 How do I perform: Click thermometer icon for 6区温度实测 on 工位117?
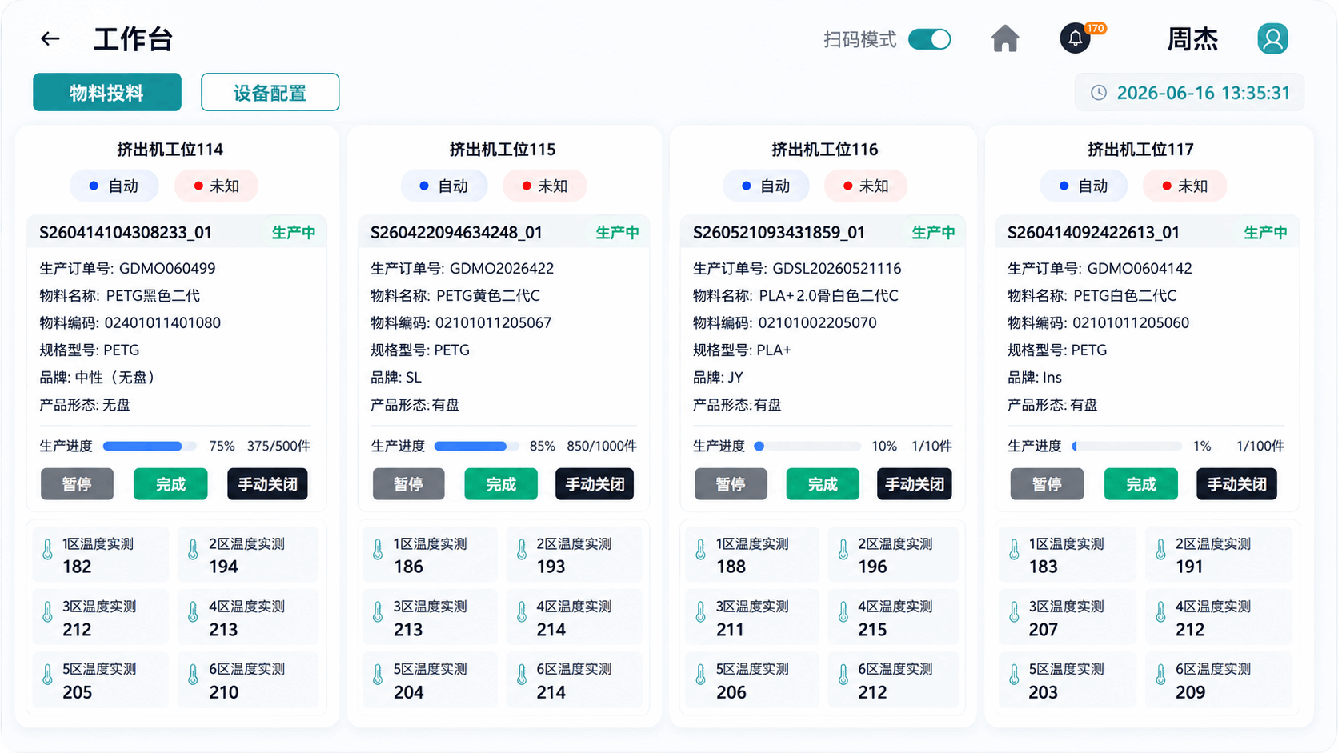click(x=1160, y=675)
